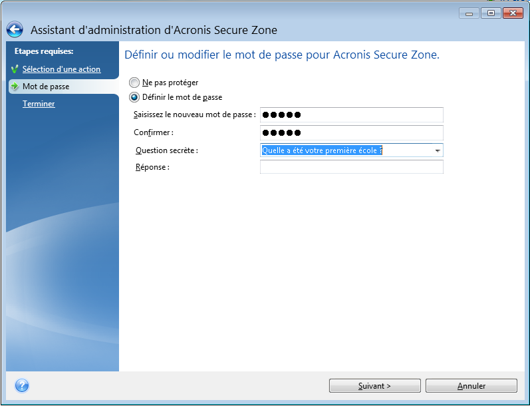
Task: Jump to the "Terminer" step in sidebar
Action: [39, 104]
